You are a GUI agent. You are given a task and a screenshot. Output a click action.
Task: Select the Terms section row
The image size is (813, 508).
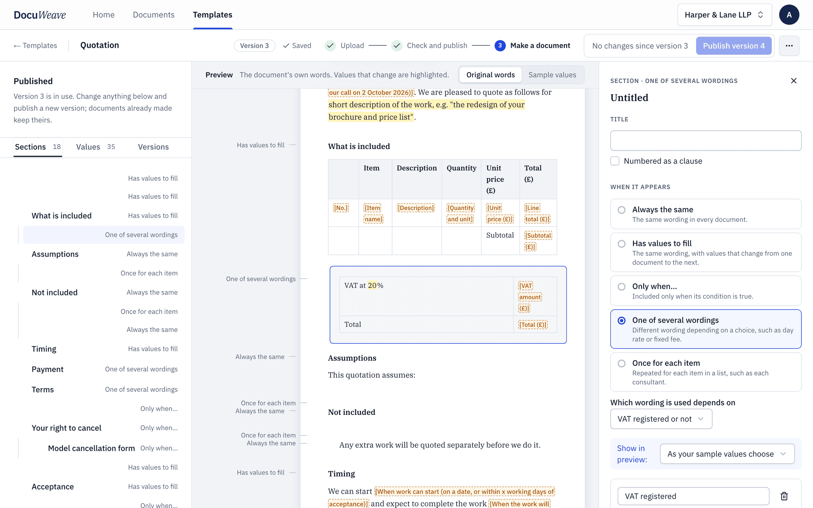(x=104, y=389)
